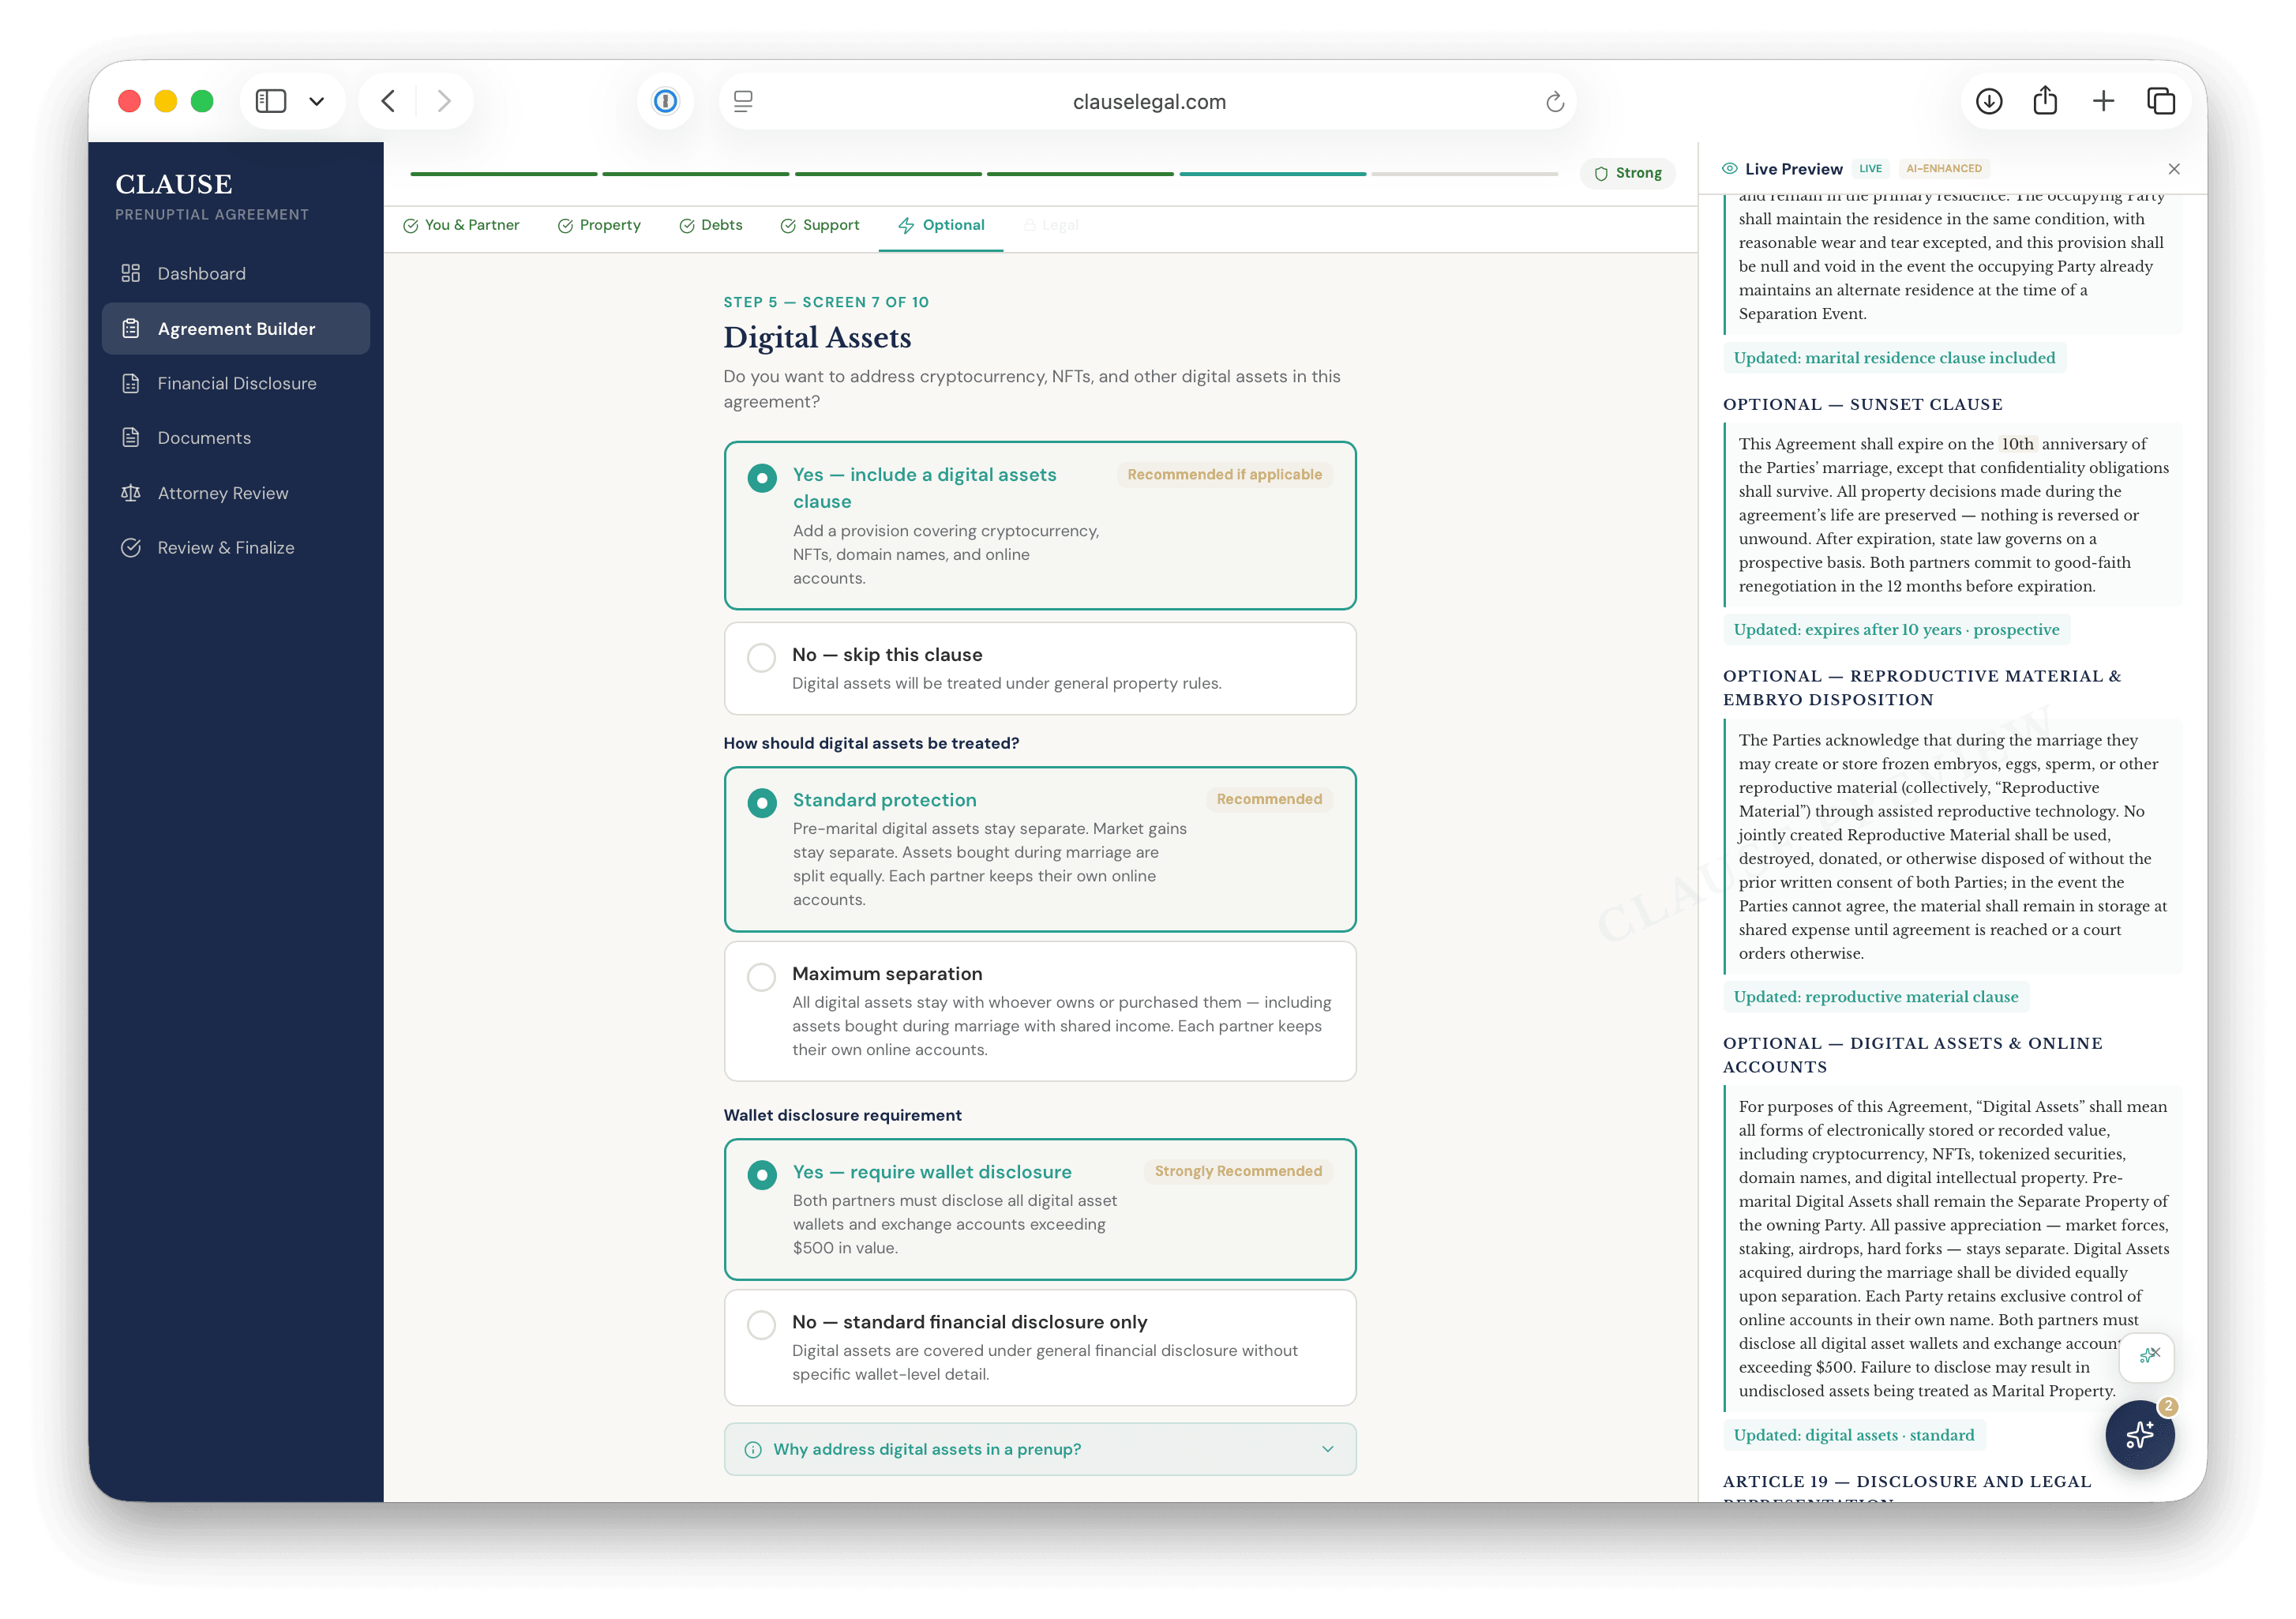
Task: Select 'No — skip this clause' option
Action: pos(1040,668)
